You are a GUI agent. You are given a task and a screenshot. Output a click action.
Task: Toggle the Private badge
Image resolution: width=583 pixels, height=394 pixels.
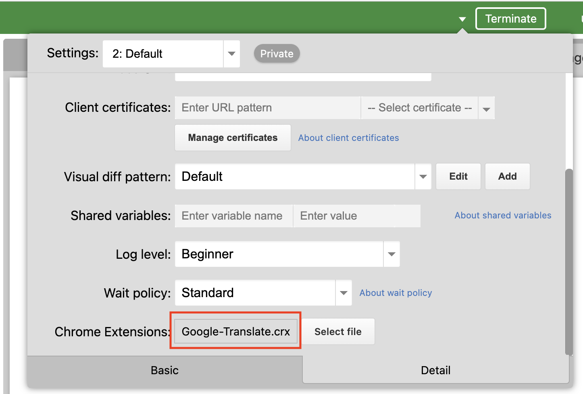click(x=277, y=54)
